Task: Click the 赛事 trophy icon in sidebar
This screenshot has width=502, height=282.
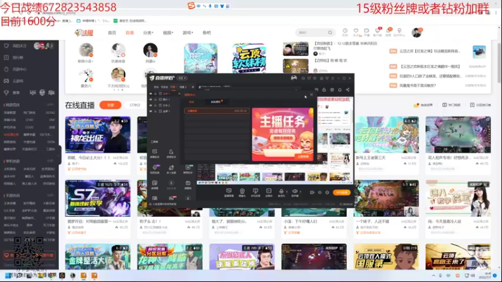Action: (x=6, y=92)
